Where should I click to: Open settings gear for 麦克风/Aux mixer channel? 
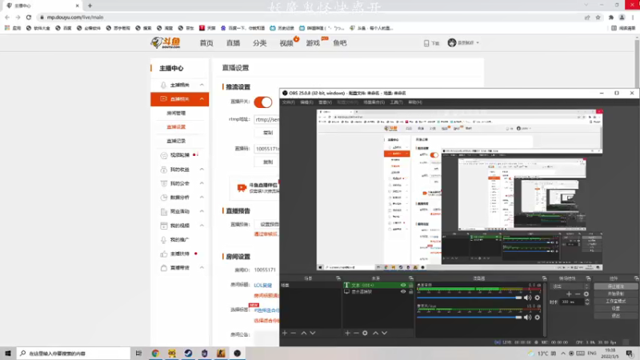click(537, 317)
